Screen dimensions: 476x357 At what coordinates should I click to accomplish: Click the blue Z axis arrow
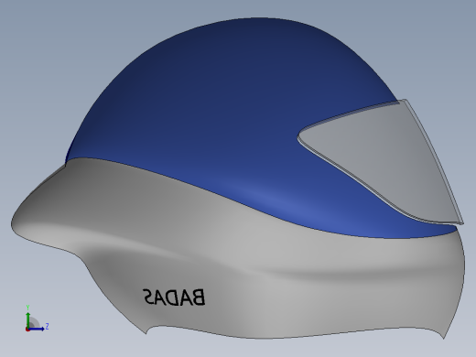tap(38, 329)
